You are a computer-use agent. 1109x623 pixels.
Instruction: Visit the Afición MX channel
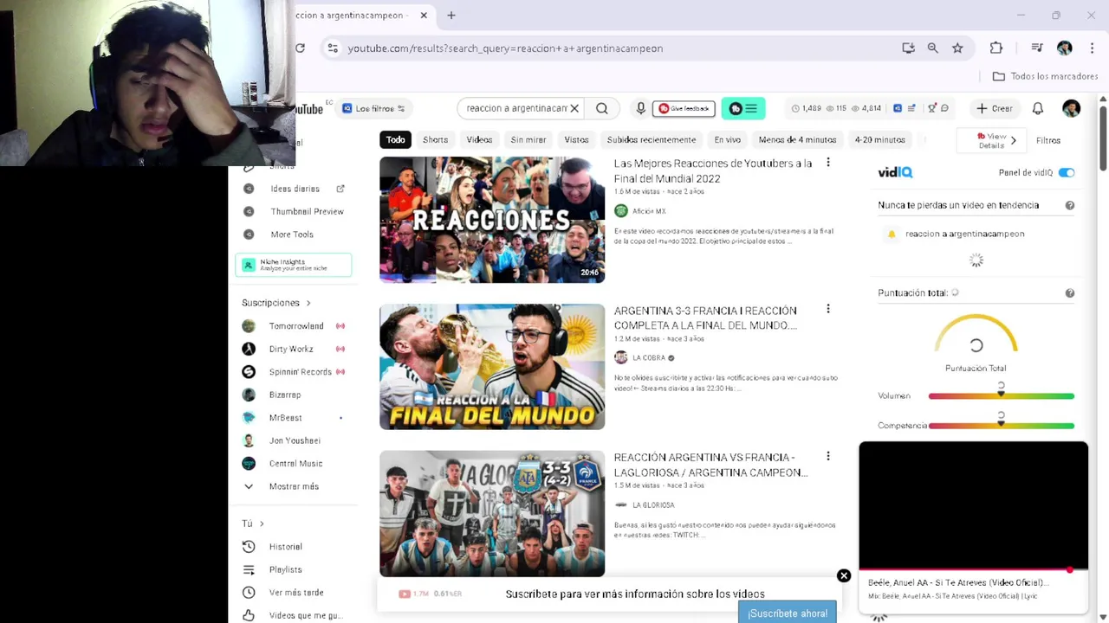(x=649, y=211)
